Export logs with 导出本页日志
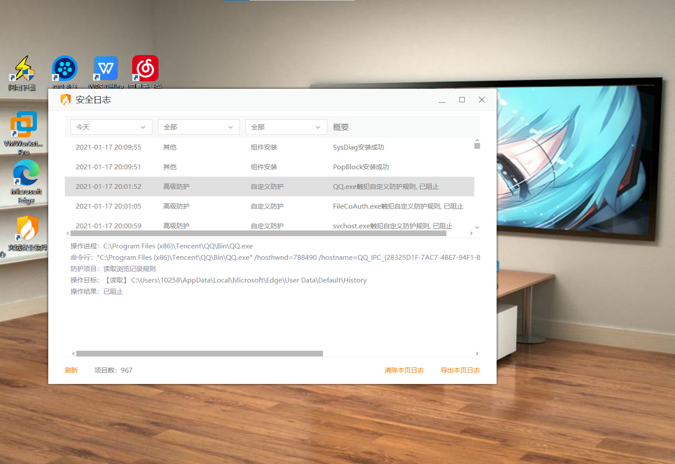This screenshot has height=464, width=675. coord(460,370)
